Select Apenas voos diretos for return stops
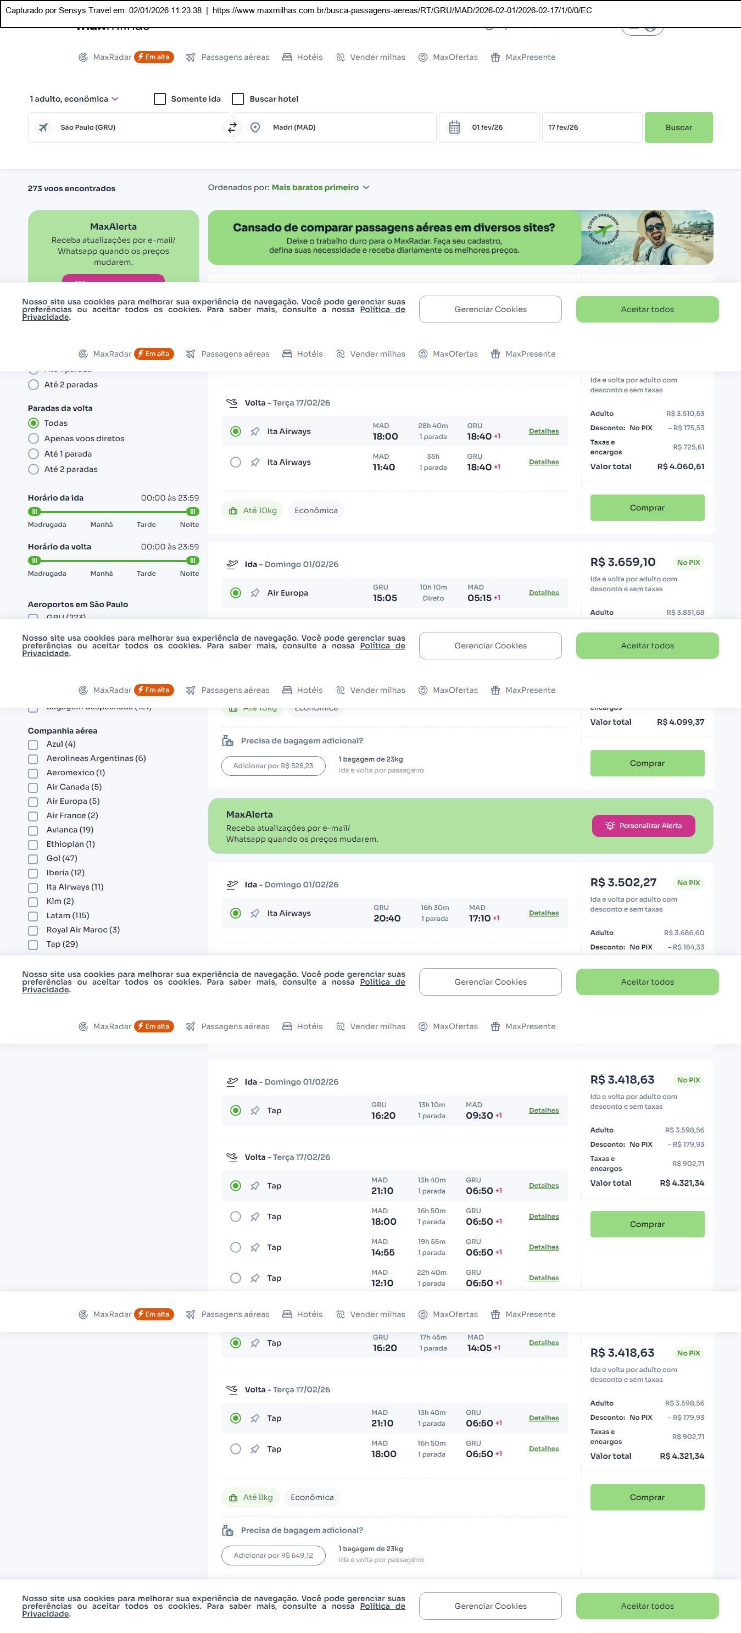 34,438
